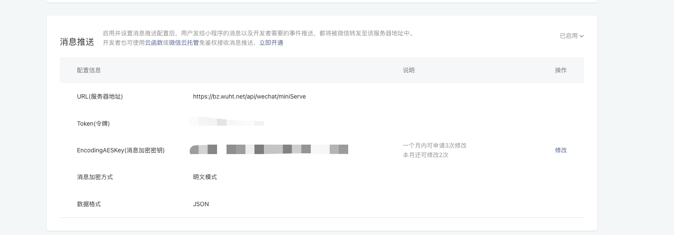Click the 说明 column header
Viewport: 674px width, 235px height.
tap(409, 70)
